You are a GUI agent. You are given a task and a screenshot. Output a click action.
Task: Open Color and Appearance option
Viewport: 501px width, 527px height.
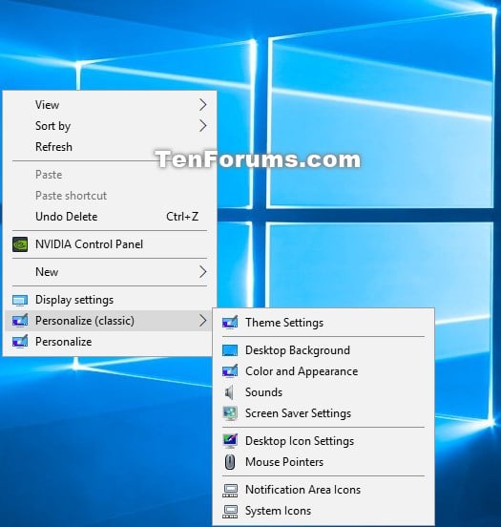pos(324,371)
